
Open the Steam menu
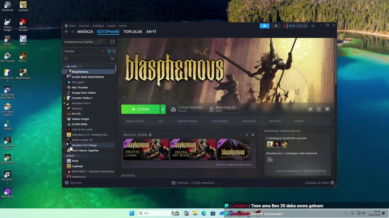point(72,26)
